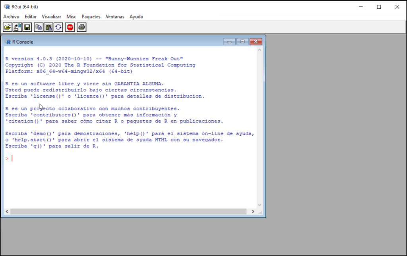Open the Editar menu
This screenshot has width=407, height=256.
[30, 16]
